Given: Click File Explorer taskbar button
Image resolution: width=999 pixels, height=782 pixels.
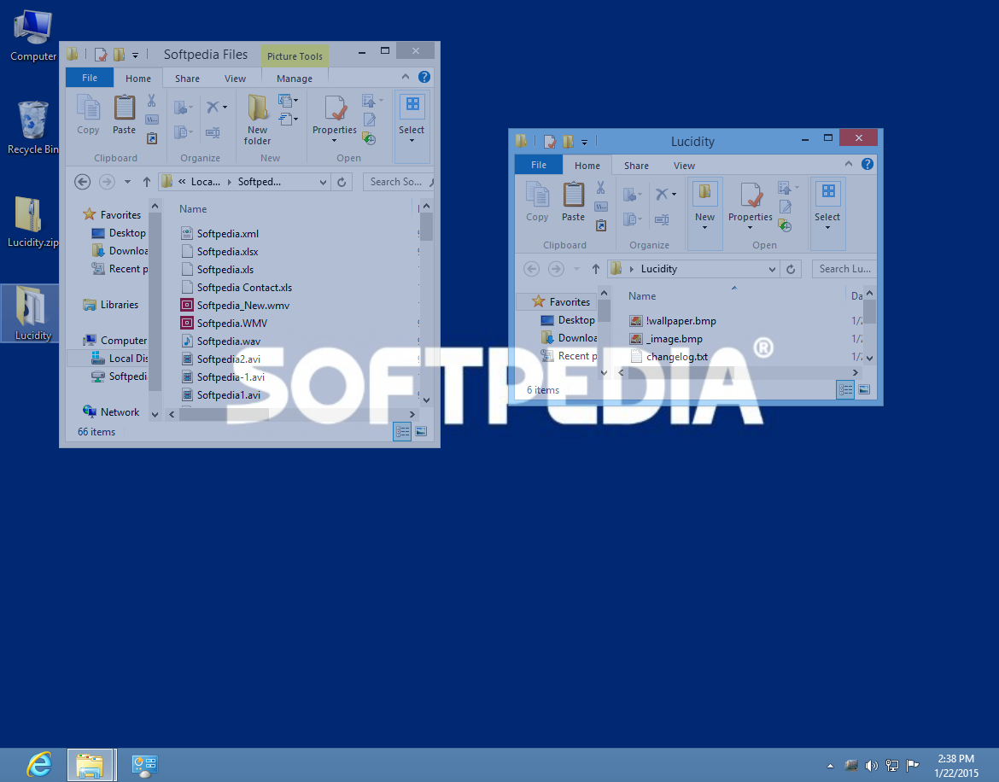Looking at the screenshot, I should 91,765.
